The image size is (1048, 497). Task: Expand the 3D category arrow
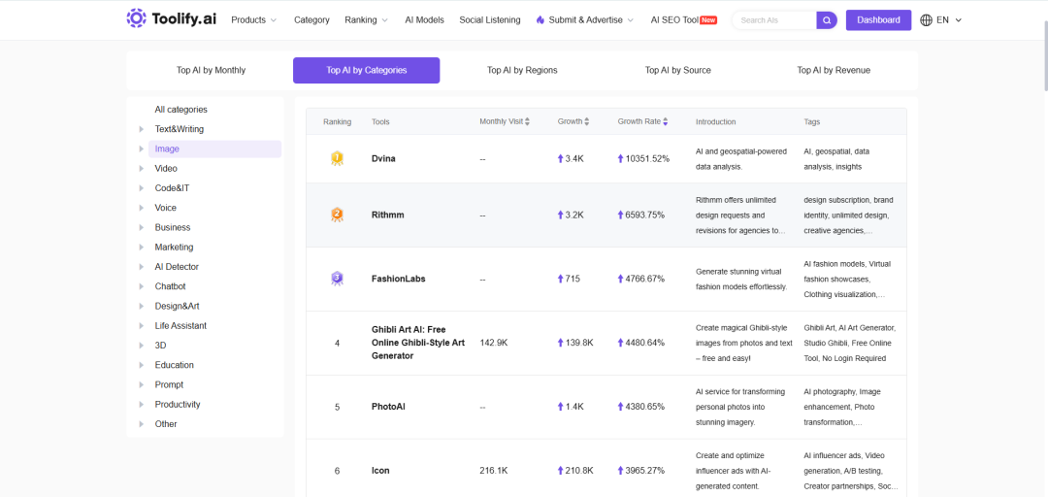(141, 346)
